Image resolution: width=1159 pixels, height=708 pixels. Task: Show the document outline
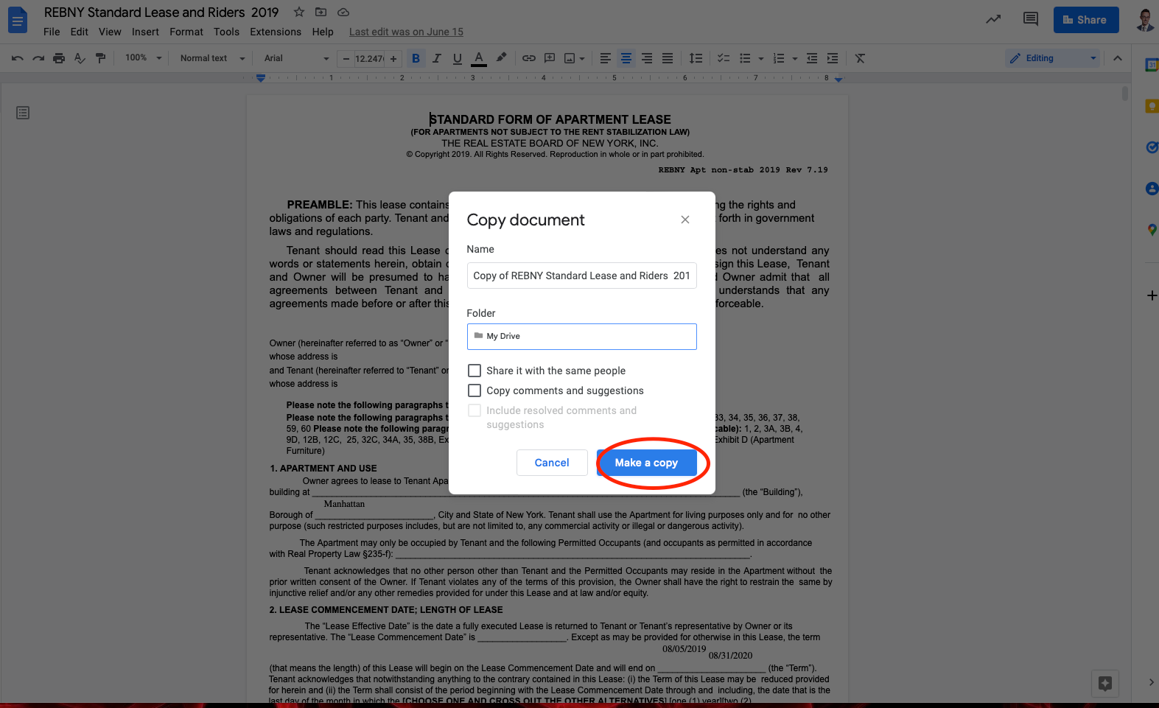[x=23, y=113]
